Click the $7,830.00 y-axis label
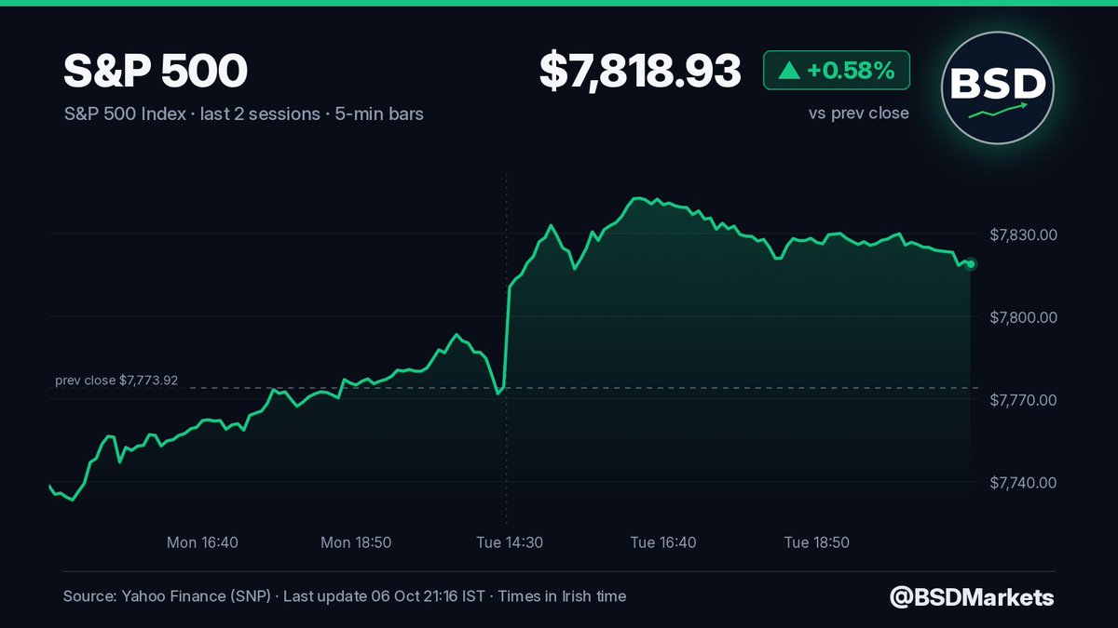This screenshot has height=628, width=1118. click(1023, 235)
